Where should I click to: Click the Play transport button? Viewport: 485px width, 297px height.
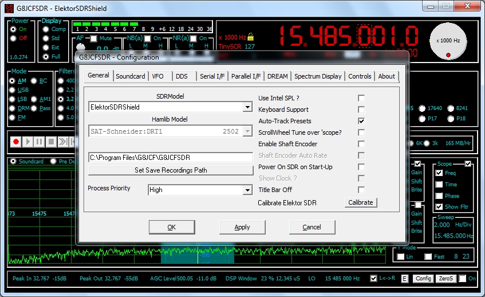click(28, 142)
